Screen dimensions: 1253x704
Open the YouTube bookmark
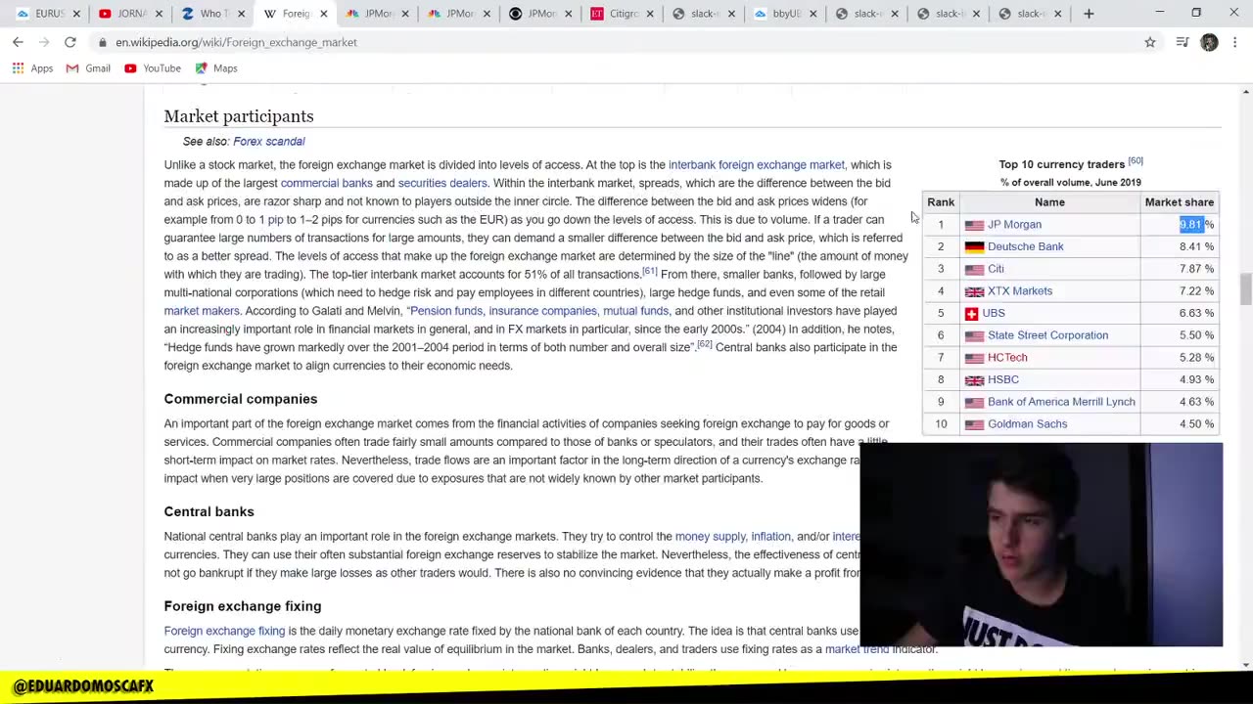(x=152, y=68)
